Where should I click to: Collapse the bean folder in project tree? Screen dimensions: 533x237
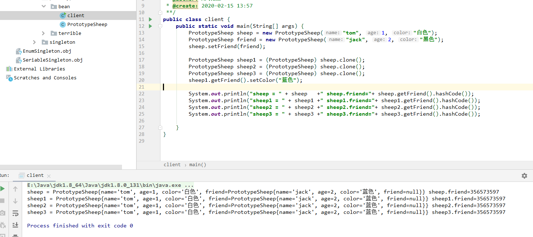(x=44, y=6)
